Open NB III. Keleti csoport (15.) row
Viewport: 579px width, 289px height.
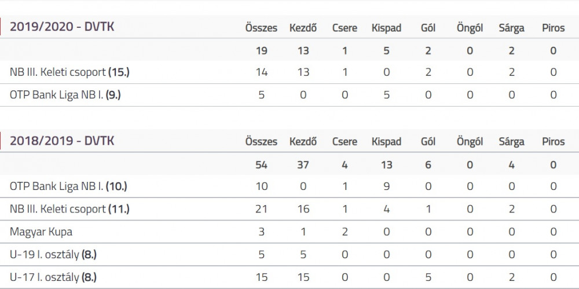[x=289, y=72]
